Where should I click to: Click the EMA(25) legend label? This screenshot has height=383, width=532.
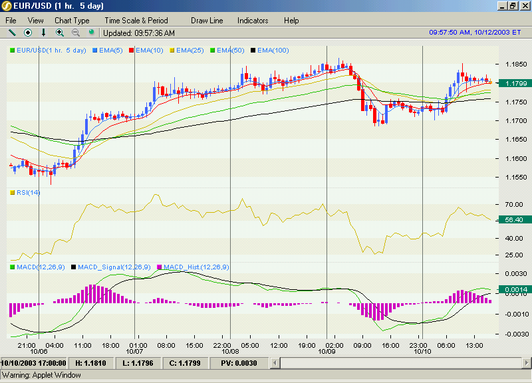click(190, 51)
